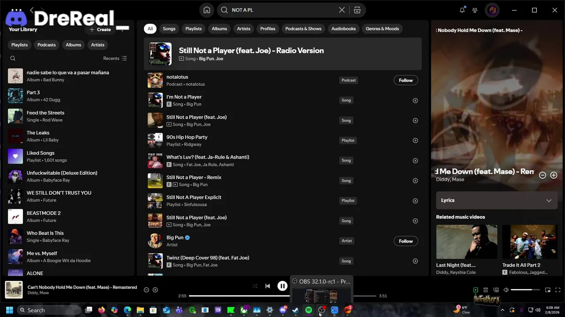Open the Steam icon in the taskbar
The image size is (565, 317).
tap(296, 310)
